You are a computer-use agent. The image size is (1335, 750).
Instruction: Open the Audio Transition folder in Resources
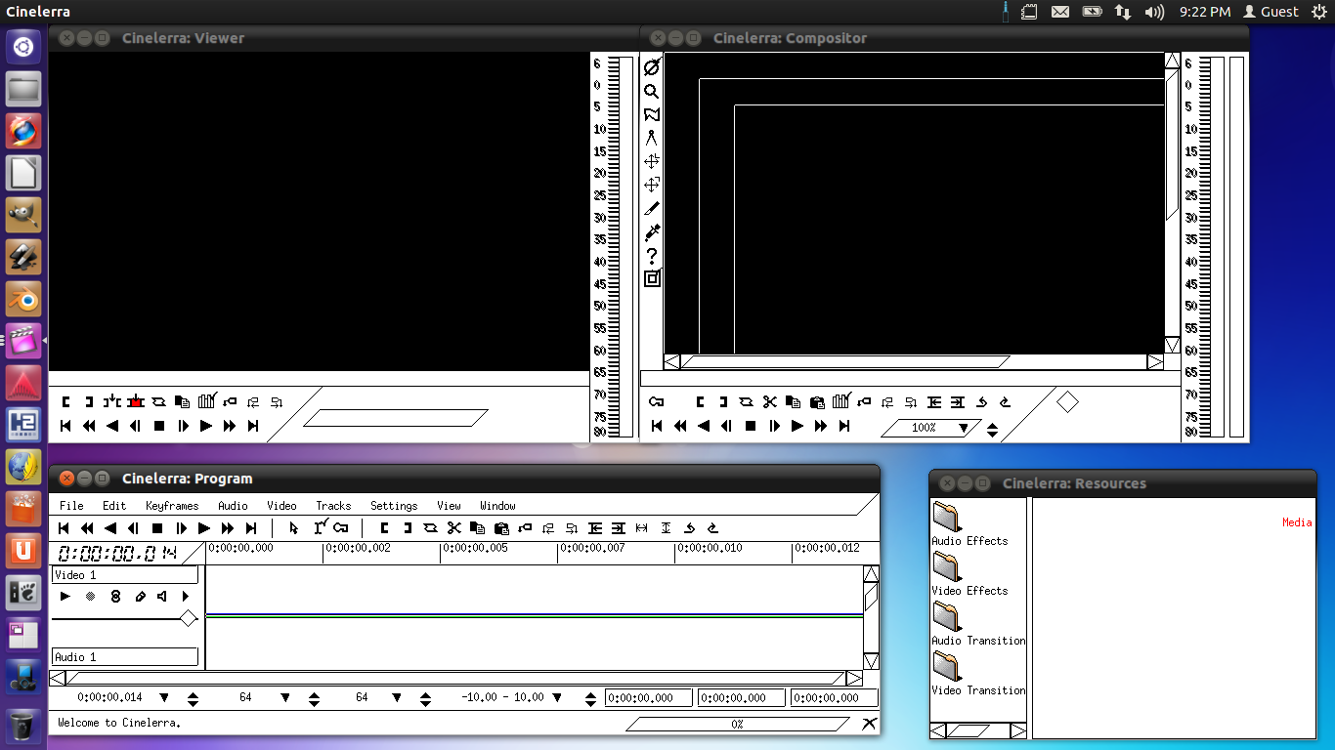coord(947,616)
